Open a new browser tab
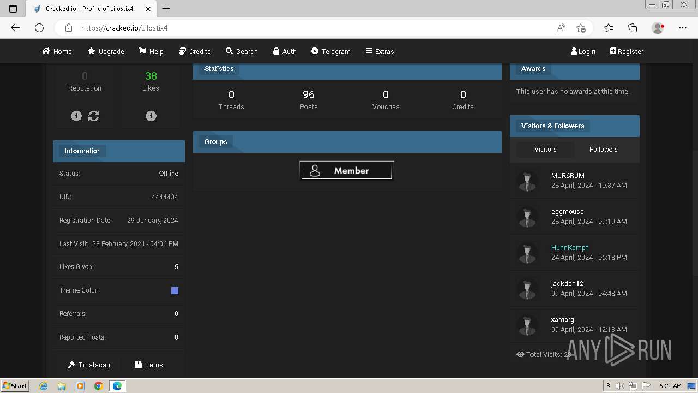698x393 pixels. point(166,9)
